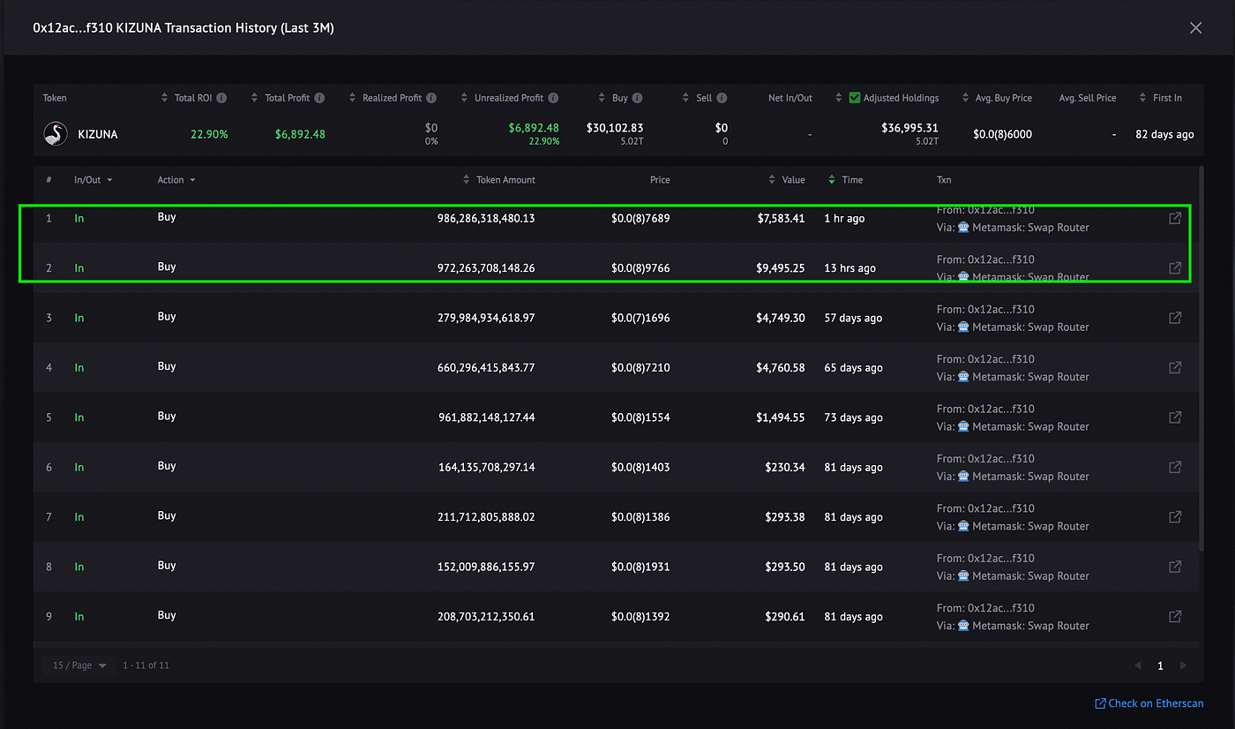
Task: Uncheck the Adjusted Holdings checkbox
Action: [854, 98]
